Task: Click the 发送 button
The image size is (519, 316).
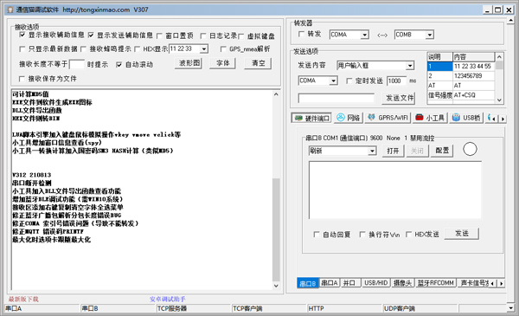Action: pos(461,234)
